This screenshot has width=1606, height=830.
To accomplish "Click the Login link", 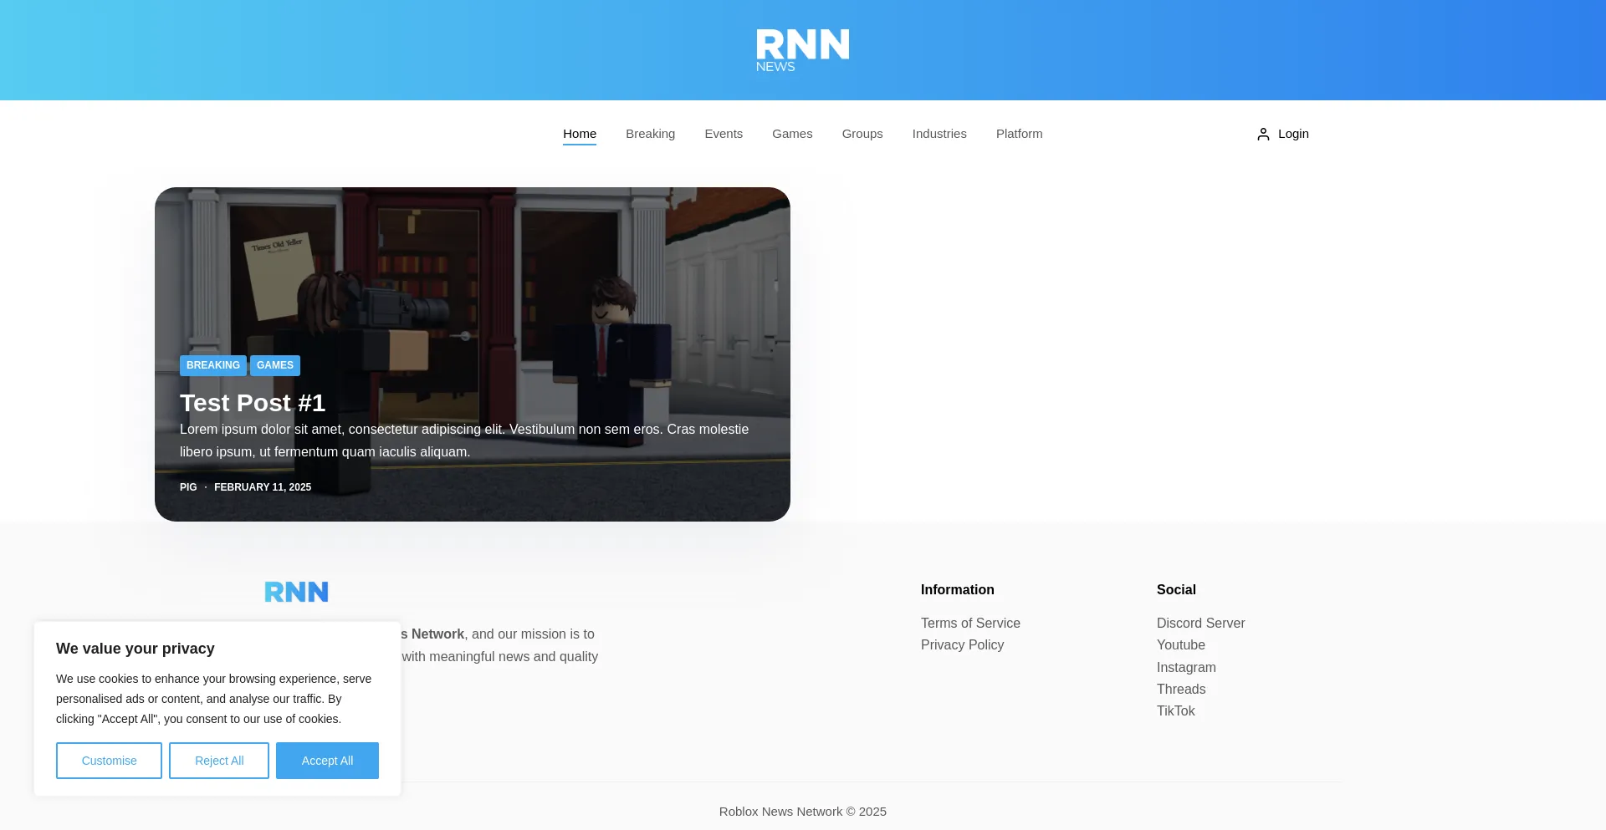I will pyautogui.click(x=1293, y=134).
